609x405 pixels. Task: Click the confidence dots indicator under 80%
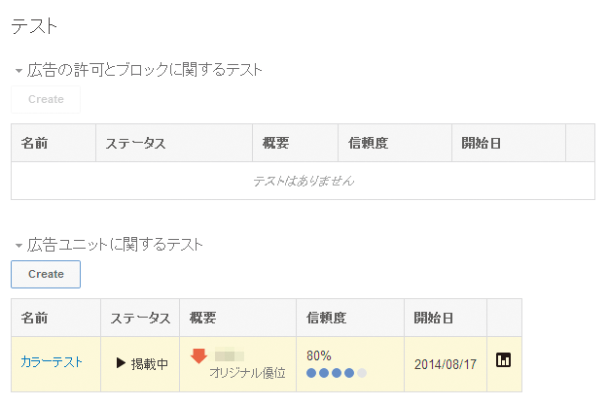pyautogui.click(x=337, y=373)
